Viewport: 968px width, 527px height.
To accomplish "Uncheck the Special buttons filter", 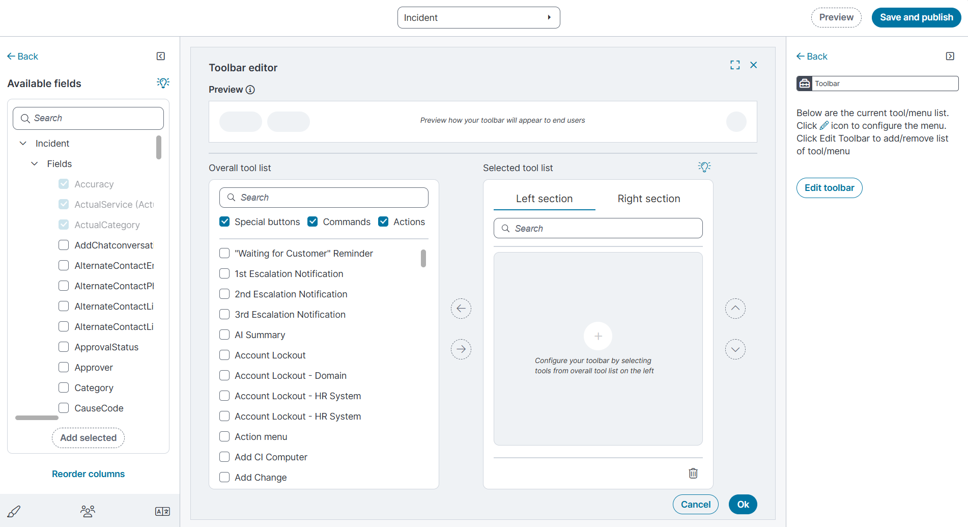I will coord(224,222).
